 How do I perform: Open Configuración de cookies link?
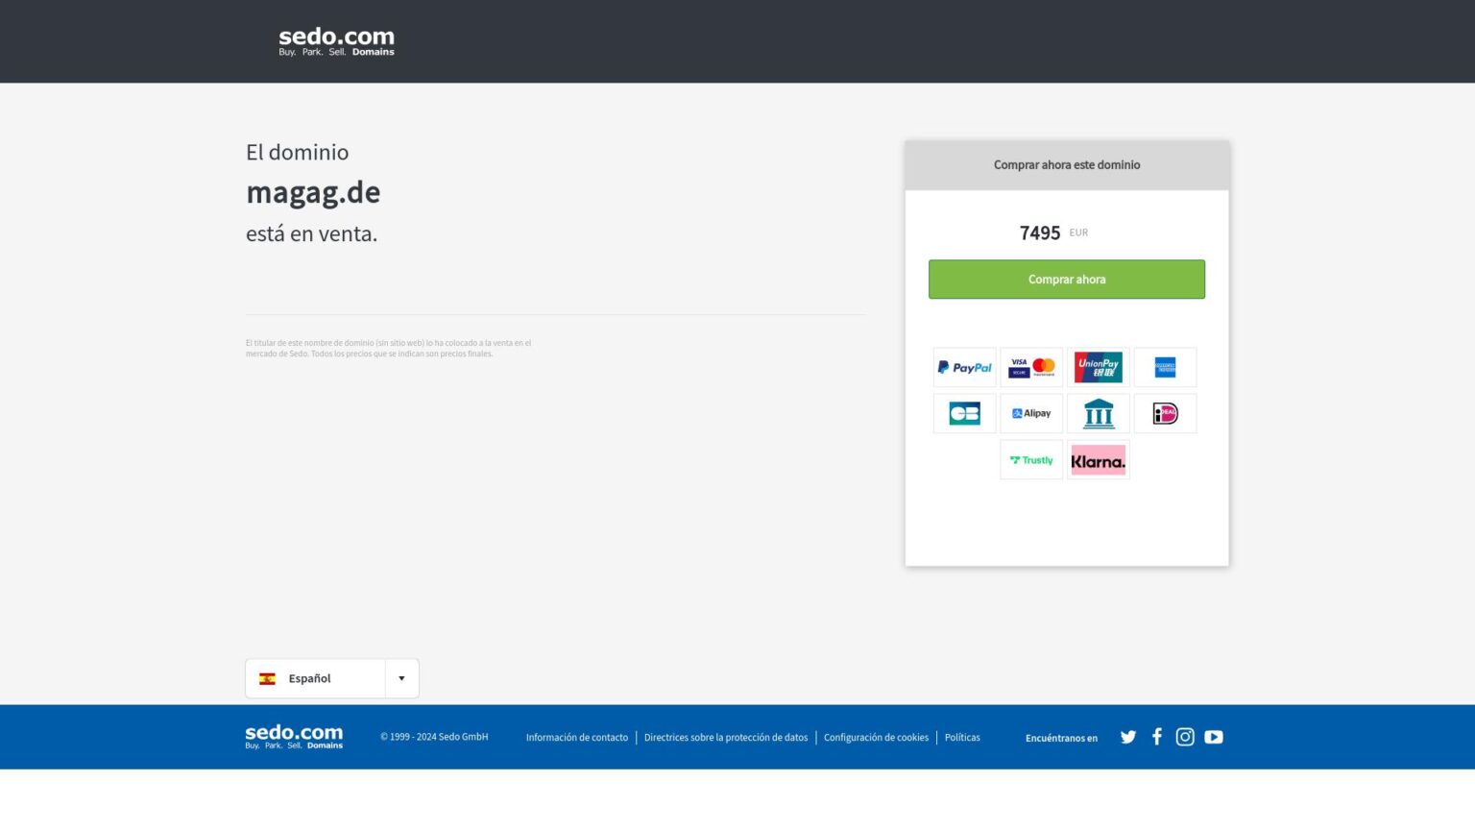click(x=876, y=738)
